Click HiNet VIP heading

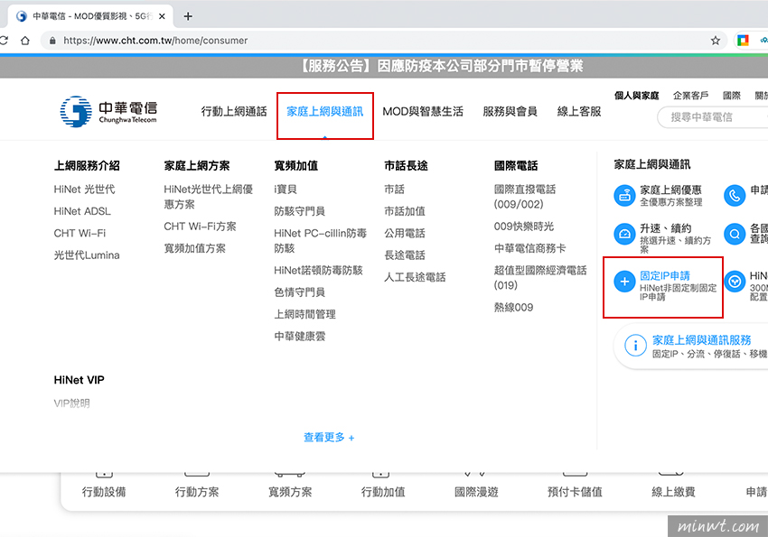tap(79, 380)
